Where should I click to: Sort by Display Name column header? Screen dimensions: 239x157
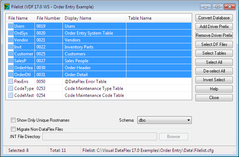pos(94,18)
